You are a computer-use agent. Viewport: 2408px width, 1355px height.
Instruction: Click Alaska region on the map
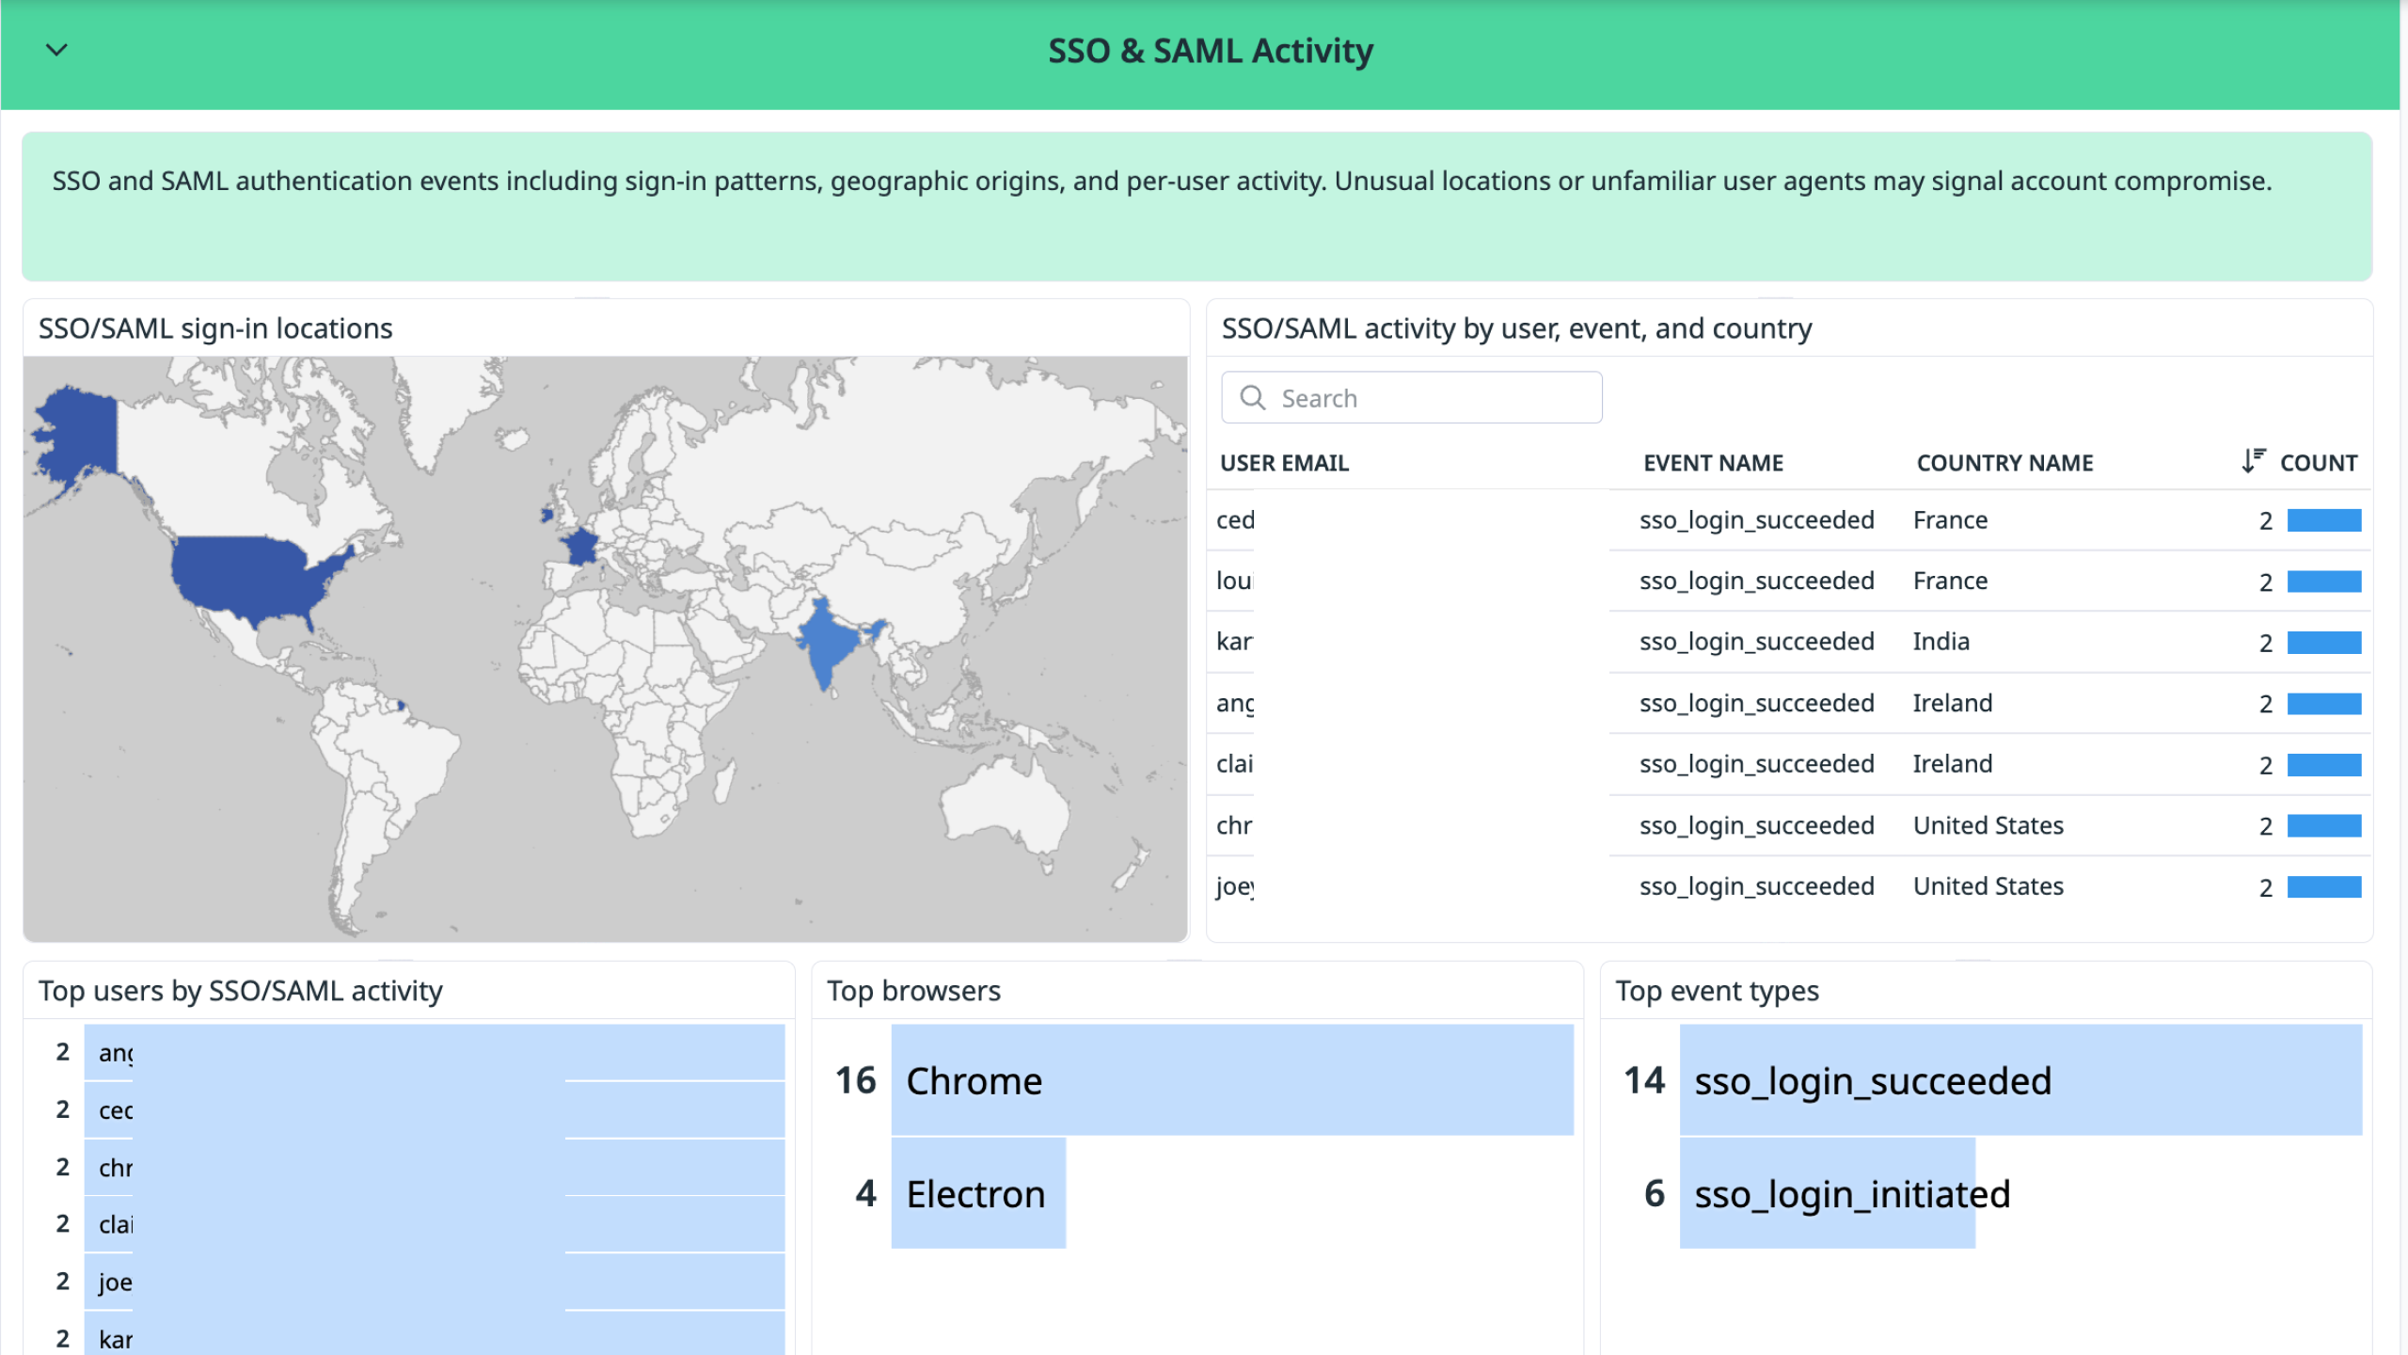point(80,438)
